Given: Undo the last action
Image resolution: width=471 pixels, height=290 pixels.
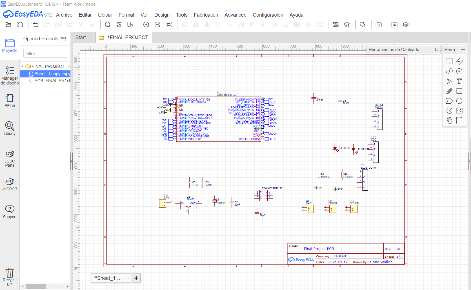Looking at the screenshot, I should [35, 25].
